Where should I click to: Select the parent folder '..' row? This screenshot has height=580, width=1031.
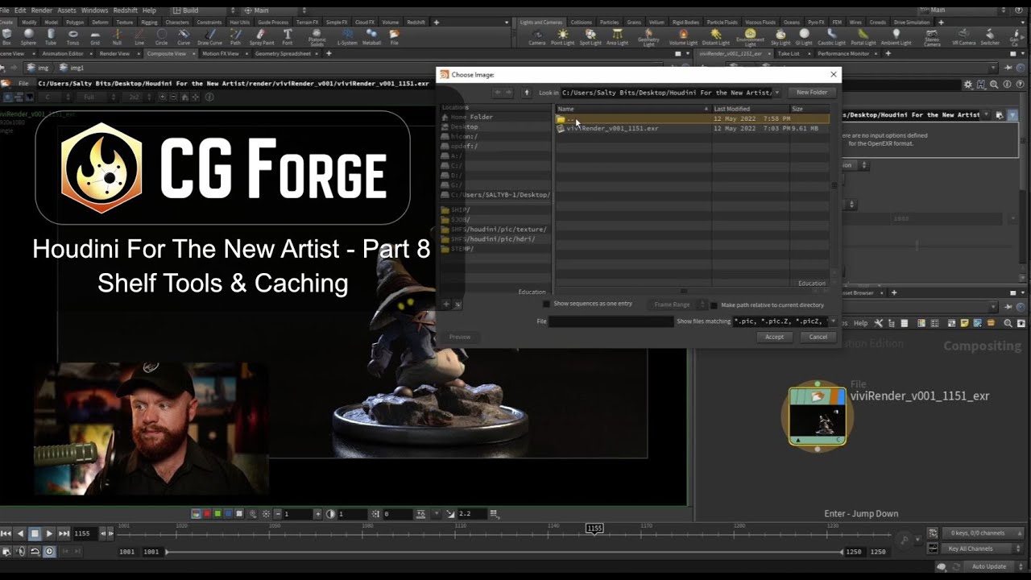(693, 118)
